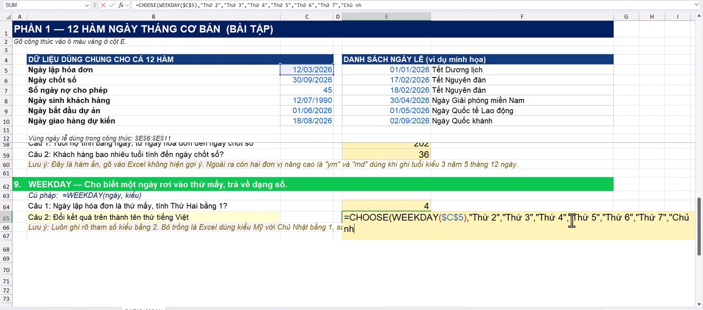Screen dimensions: 703x310
Task: Click inside the CHOOSE formula being edited
Action: pyautogui.click(x=518, y=222)
